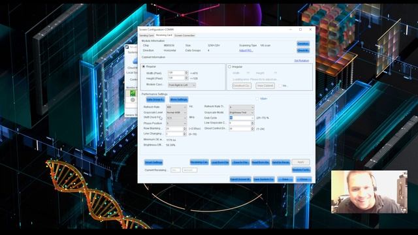
Task: Adjust the Ghost Control Ending stepper
Action: 253,129
